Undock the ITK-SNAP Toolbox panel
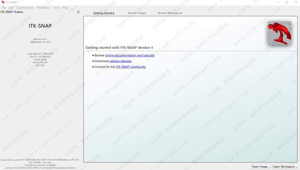 pyautogui.click(x=78, y=12)
